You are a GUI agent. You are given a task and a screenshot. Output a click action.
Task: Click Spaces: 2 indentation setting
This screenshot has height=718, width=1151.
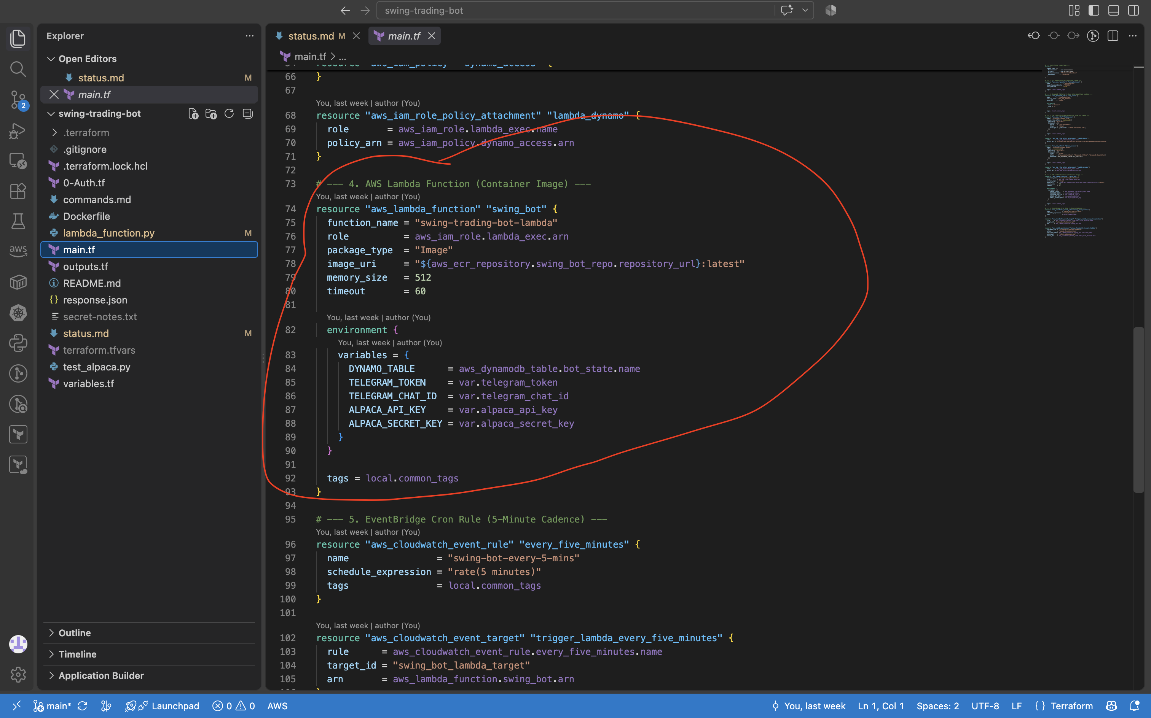[937, 706]
